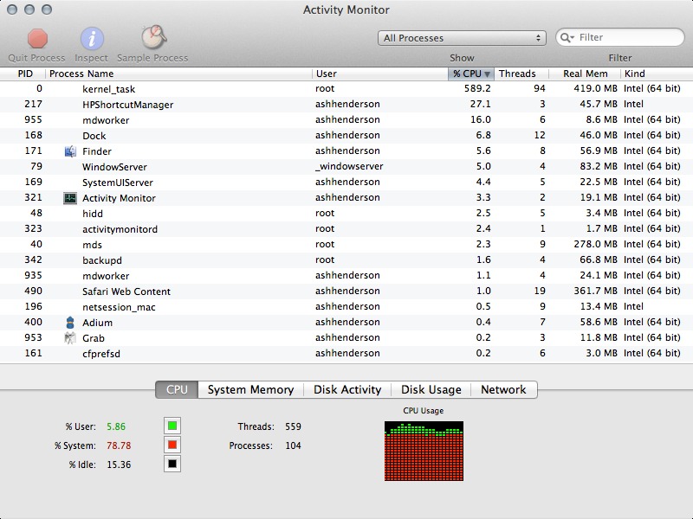Click the red % System color swatch
This screenshot has height=519, width=693.
pyautogui.click(x=172, y=445)
